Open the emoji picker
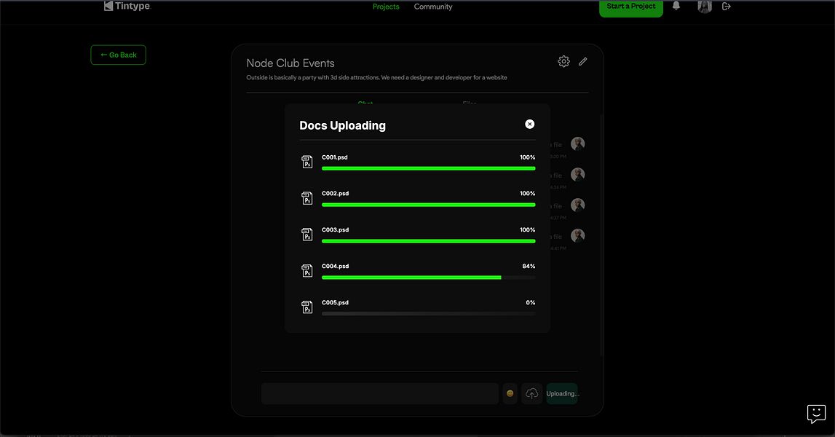 click(x=510, y=393)
